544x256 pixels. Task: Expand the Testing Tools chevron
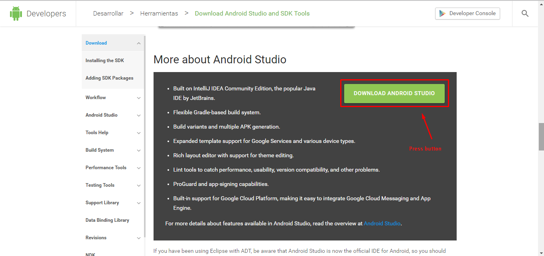point(139,186)
